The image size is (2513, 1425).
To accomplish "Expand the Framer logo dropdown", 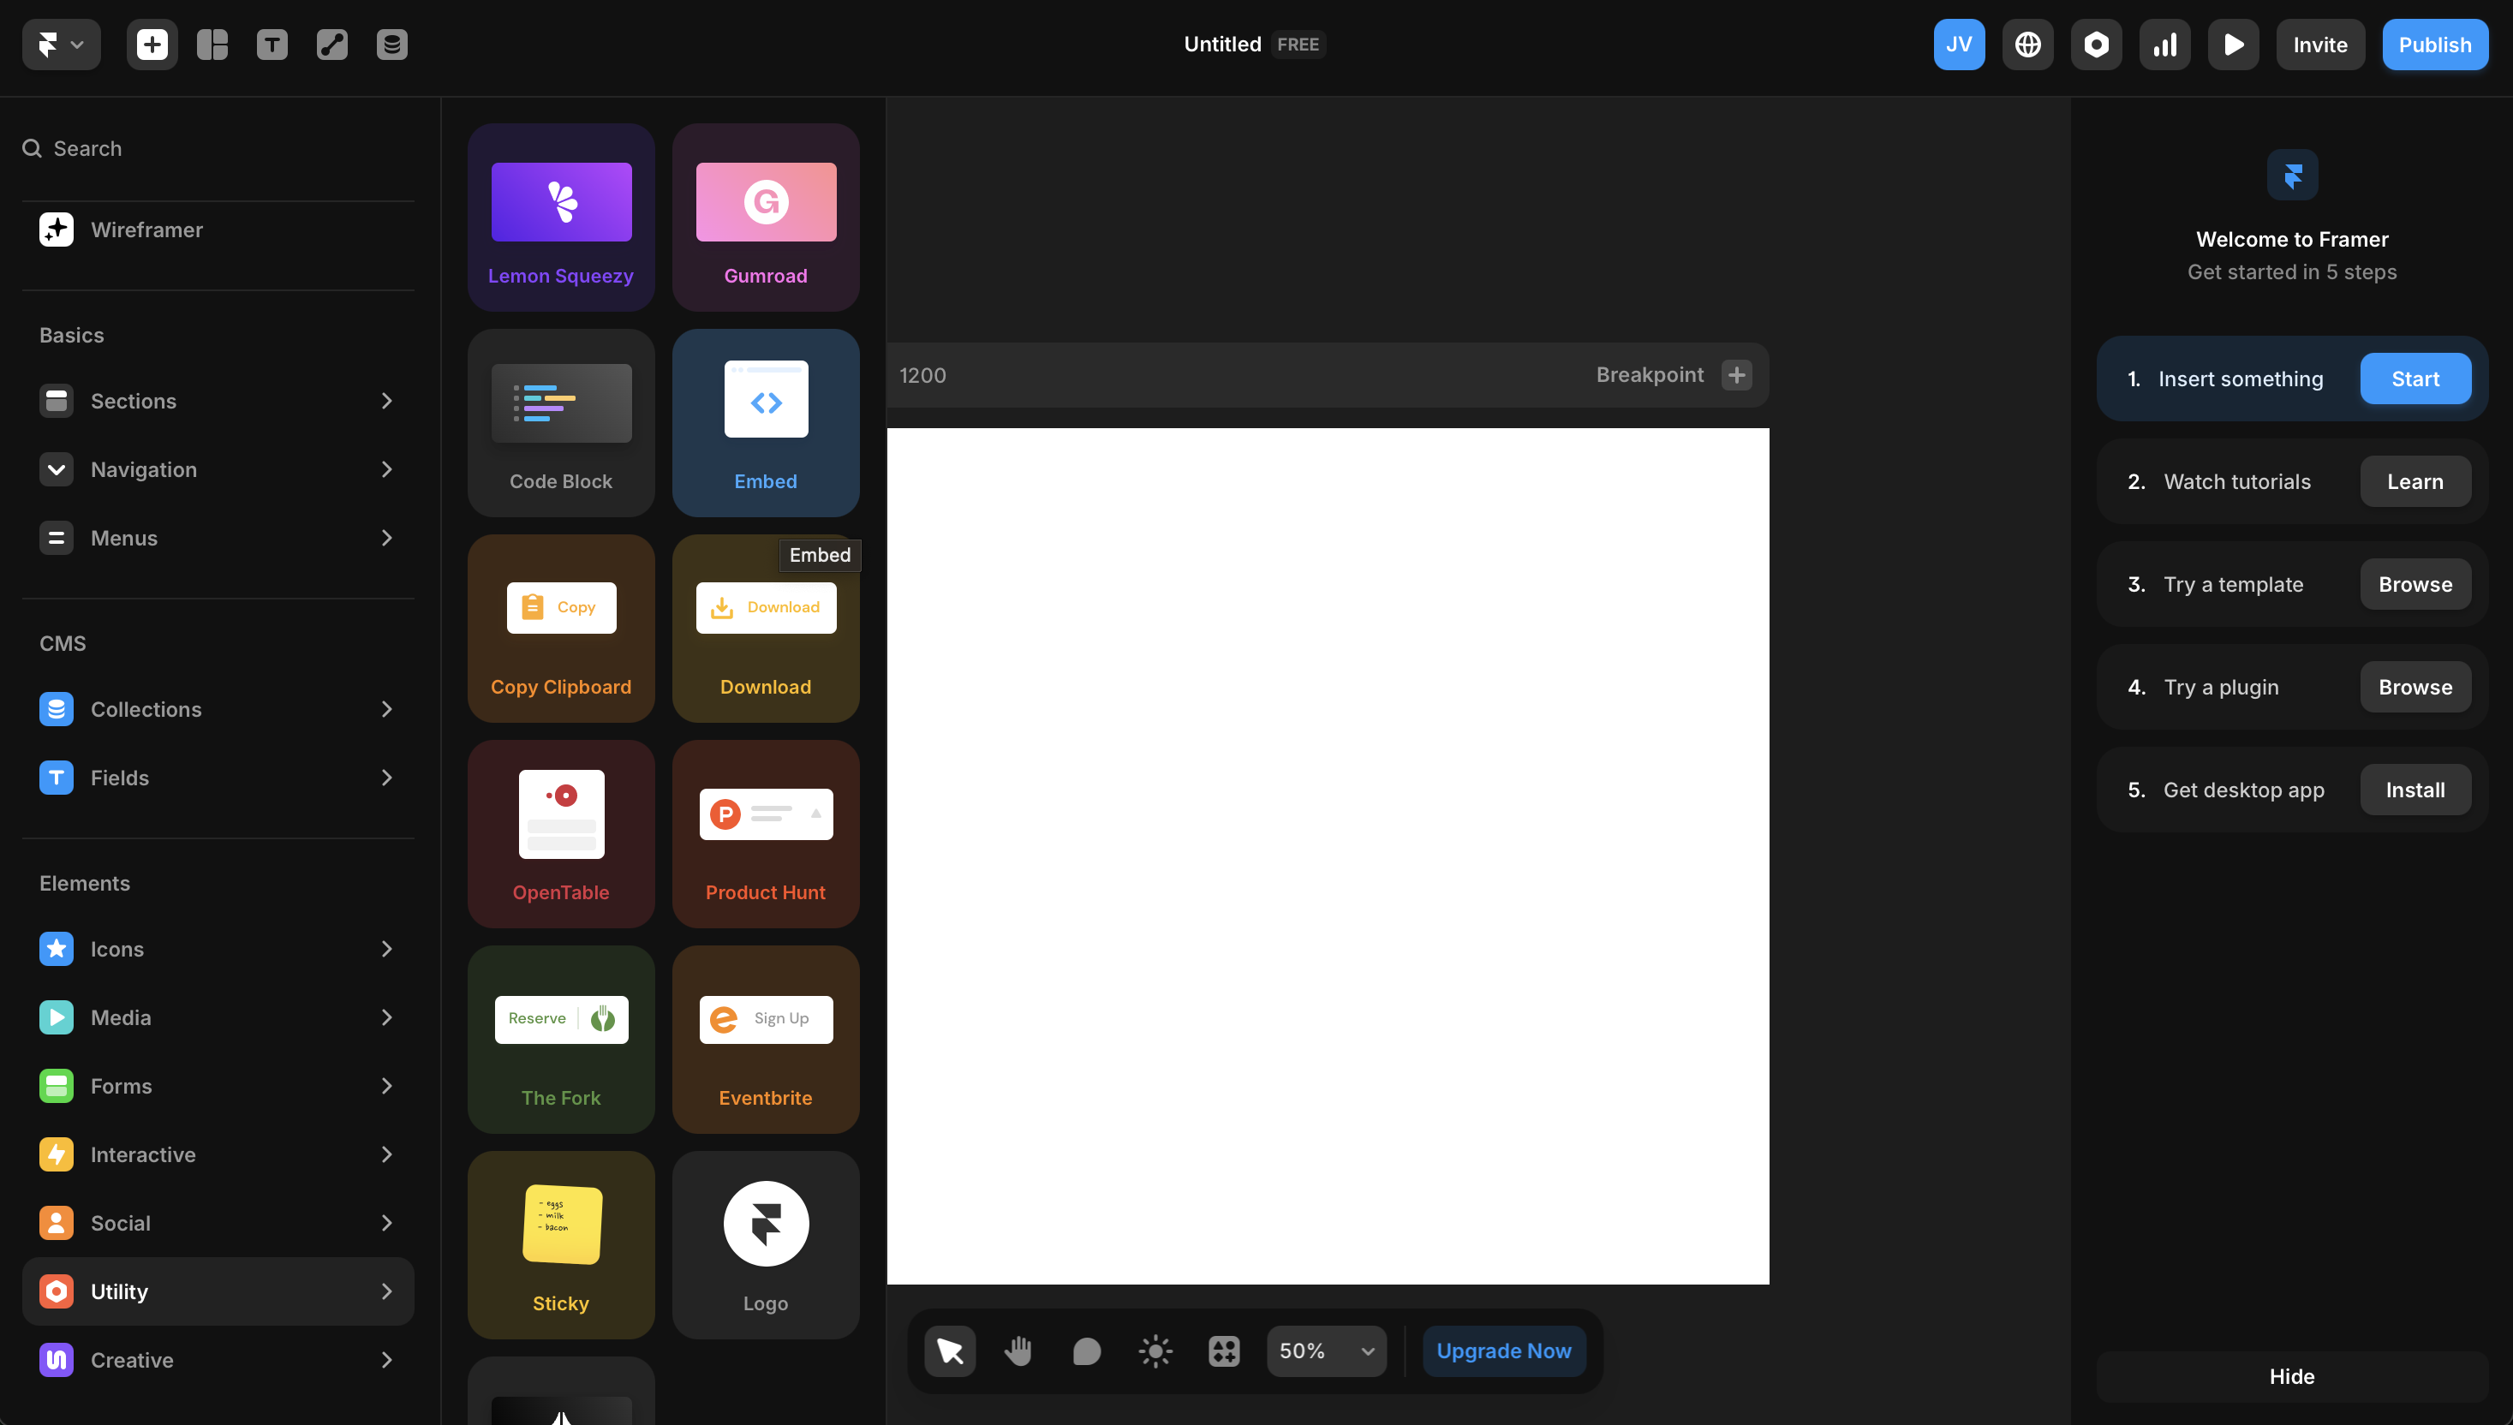I will (x=61, y=44).
